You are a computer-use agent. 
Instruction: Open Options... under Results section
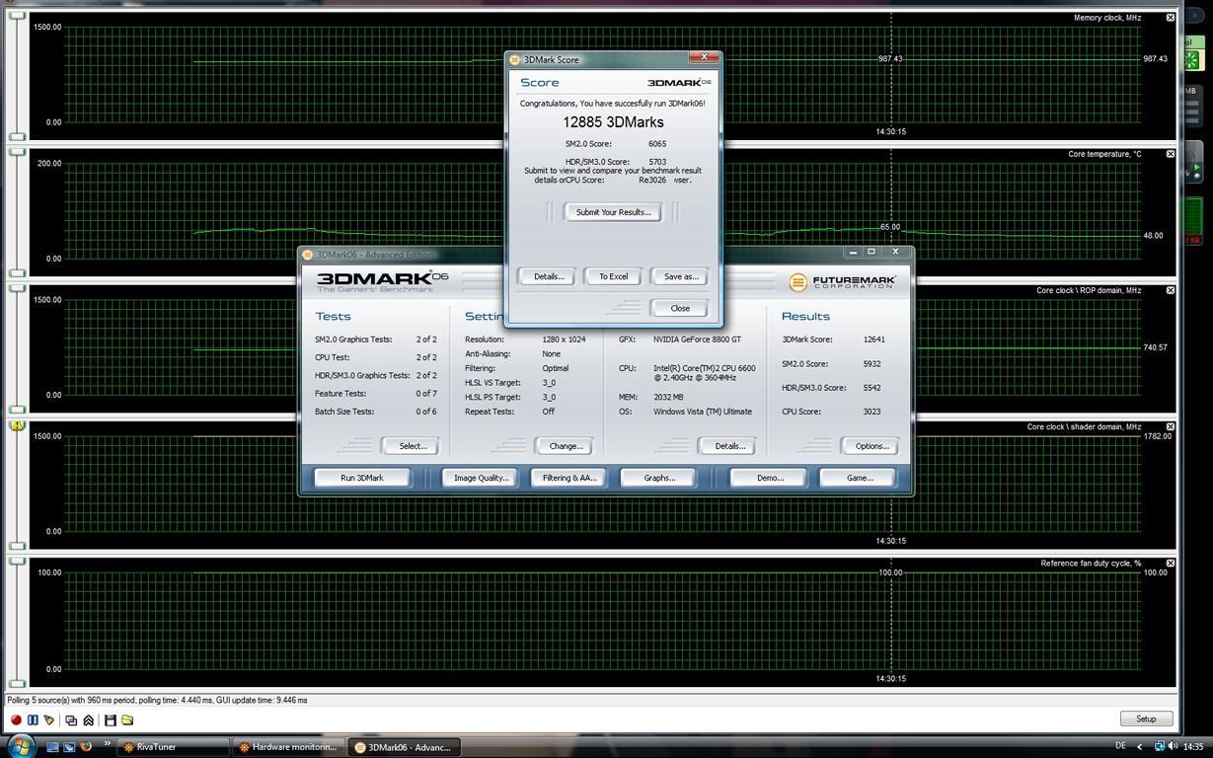[x=872, y=446]
